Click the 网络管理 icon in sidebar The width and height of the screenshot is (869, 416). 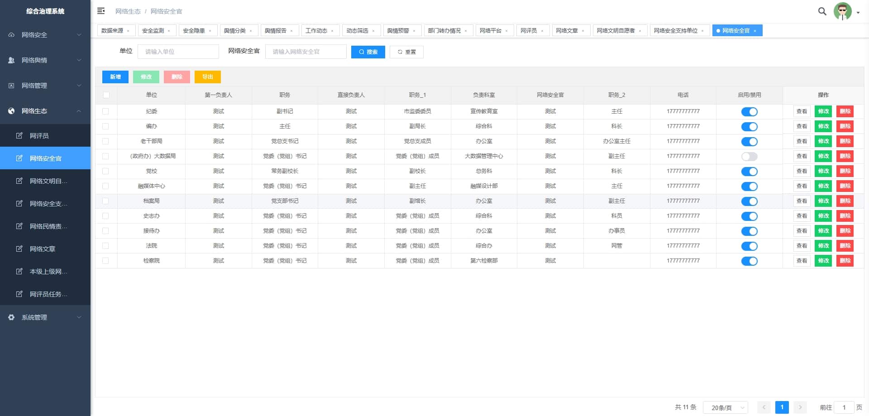11,86
